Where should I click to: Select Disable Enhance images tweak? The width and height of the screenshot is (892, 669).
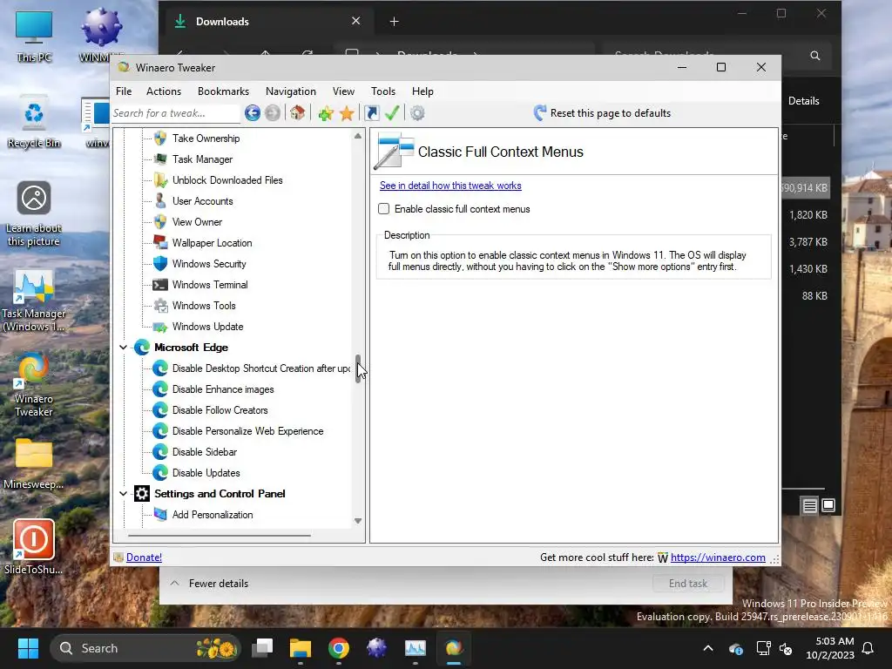(223, 389)
